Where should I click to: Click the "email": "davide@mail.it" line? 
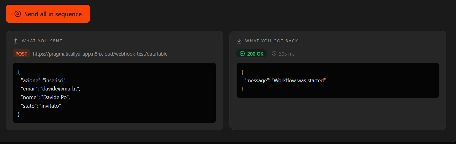50,89
